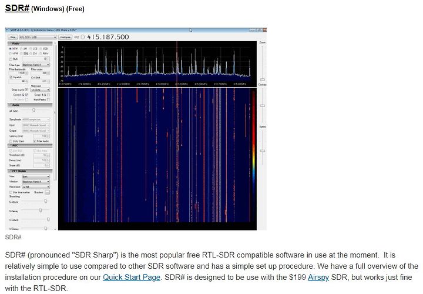The height and width of the screenshot is (294, 423).
Task: Collapse the Audio panel header
Action: (30, 105)
